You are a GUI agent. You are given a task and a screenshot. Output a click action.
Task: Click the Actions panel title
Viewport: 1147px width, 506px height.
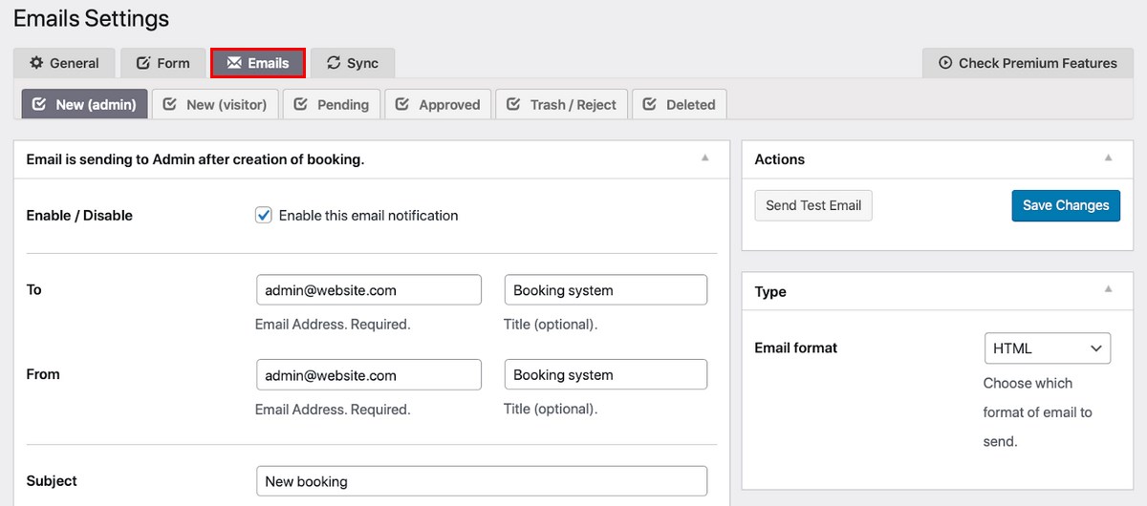click(779, 159)
